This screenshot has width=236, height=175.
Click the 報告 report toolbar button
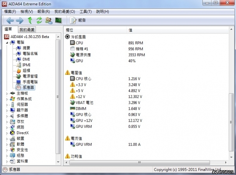coord(78,20)
